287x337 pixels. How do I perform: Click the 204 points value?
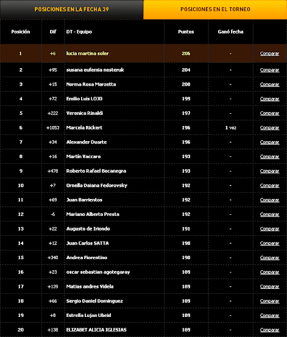click(x=186, y=70)
